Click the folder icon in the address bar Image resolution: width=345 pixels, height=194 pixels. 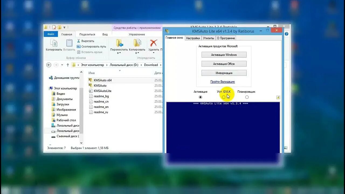coord(74,65)
